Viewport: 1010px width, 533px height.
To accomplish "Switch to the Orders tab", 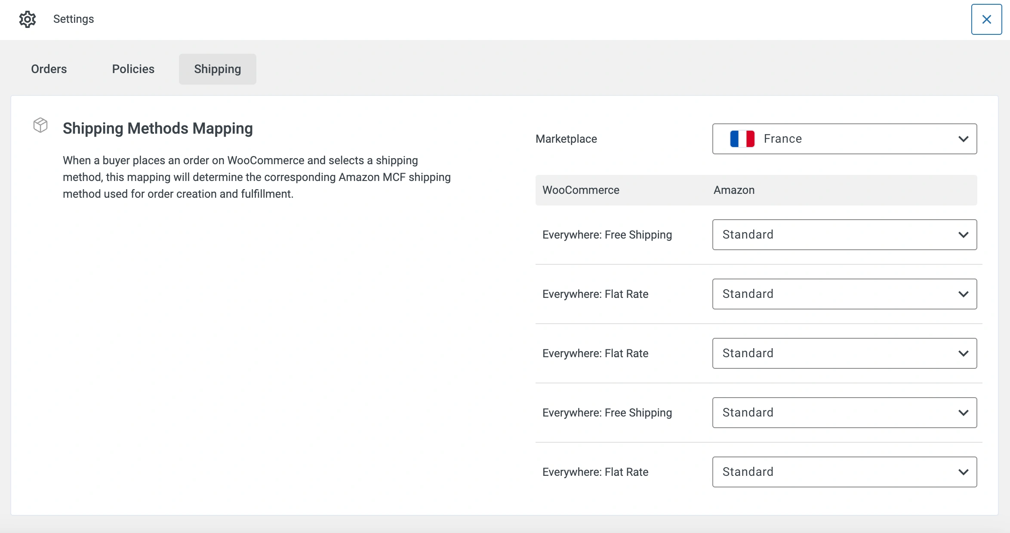I will pyautogui.click(x=49, y=69).
